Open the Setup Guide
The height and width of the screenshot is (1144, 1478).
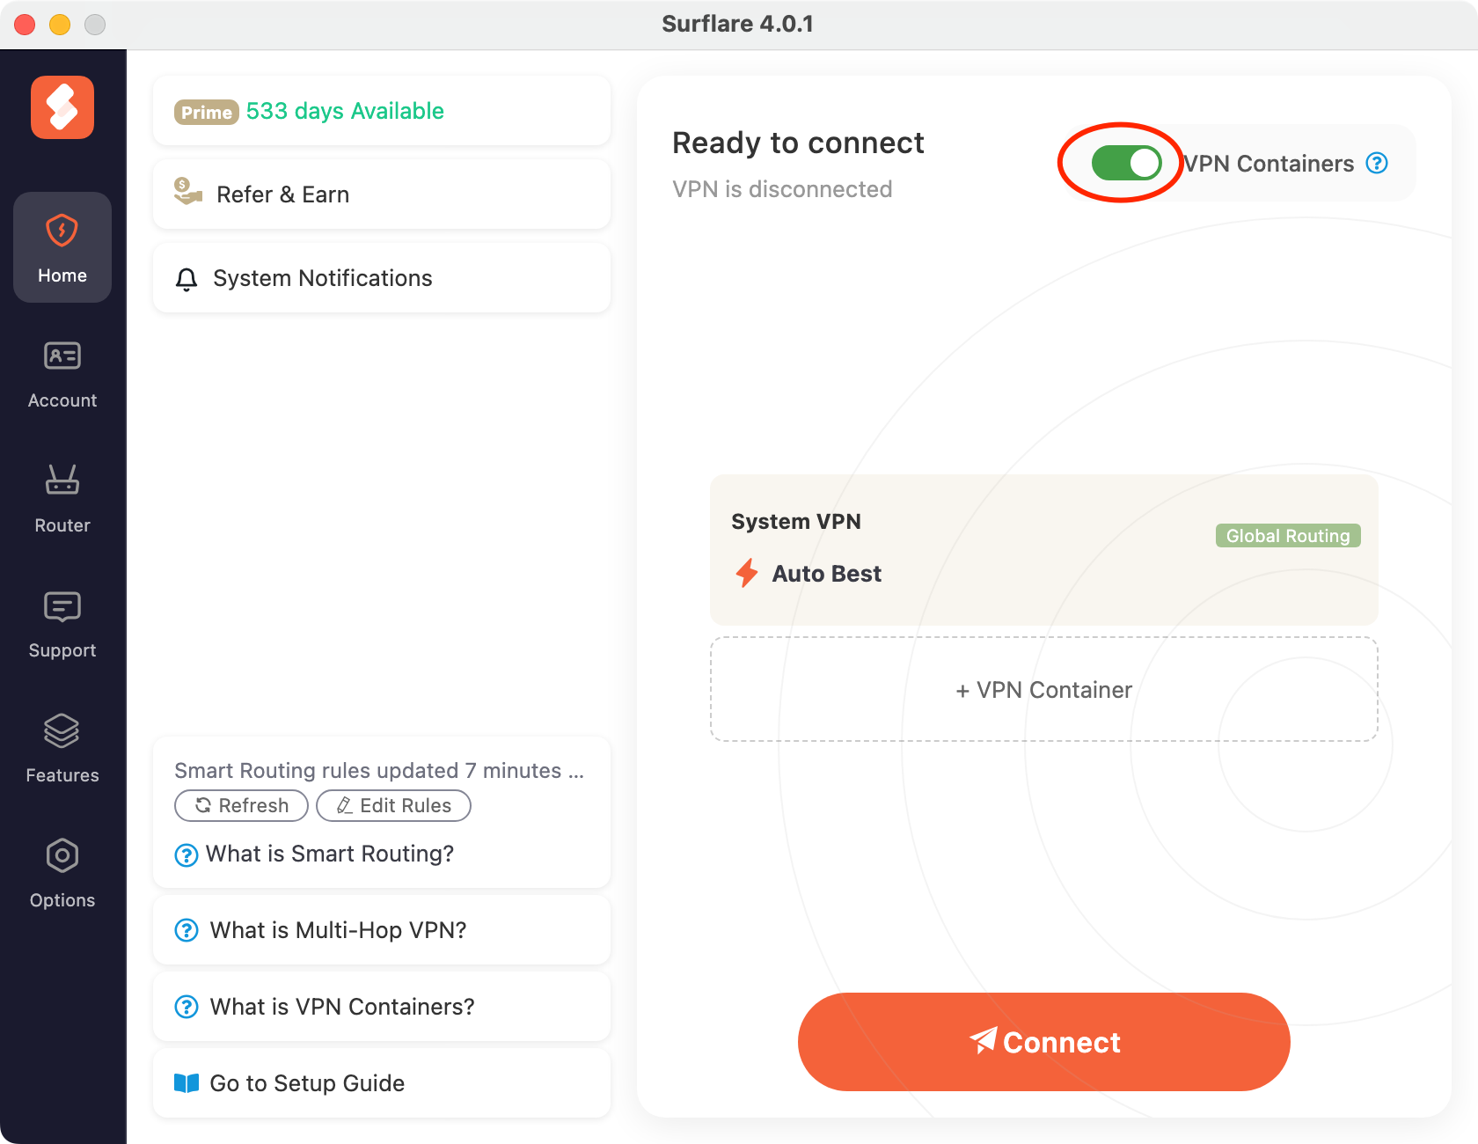click(x=307, y=1083)
